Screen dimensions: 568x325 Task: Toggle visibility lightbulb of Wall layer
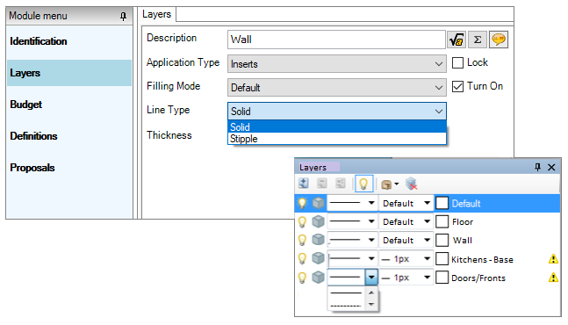[x=302, y=240]
